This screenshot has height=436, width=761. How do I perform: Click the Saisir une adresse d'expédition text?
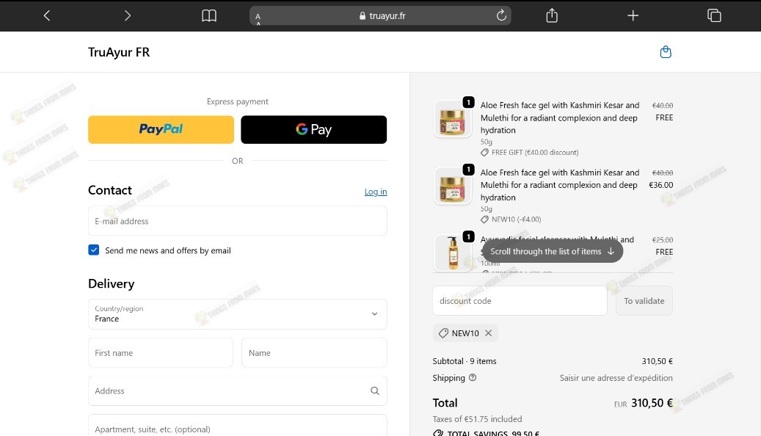(616, 378)
